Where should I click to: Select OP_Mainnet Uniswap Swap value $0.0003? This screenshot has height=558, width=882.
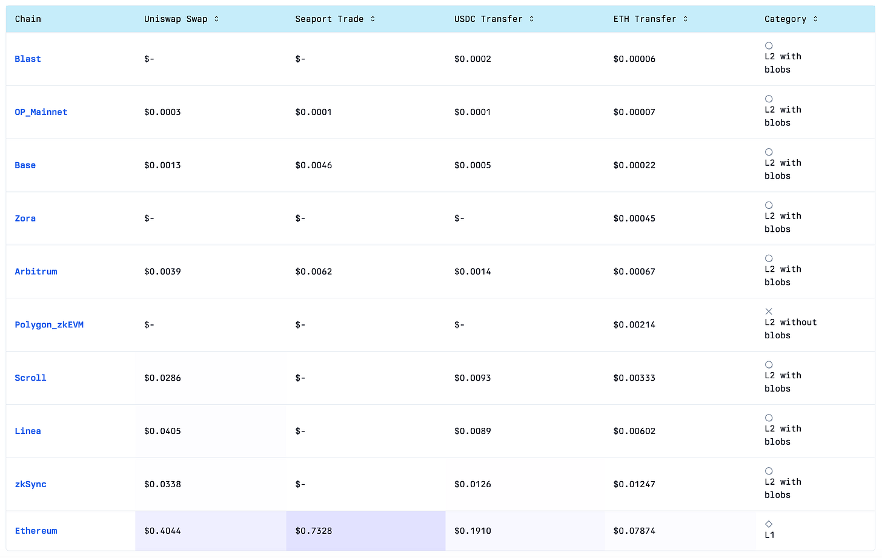point(162,113)
